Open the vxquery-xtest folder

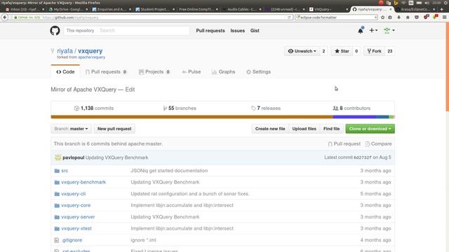(76, 229)
